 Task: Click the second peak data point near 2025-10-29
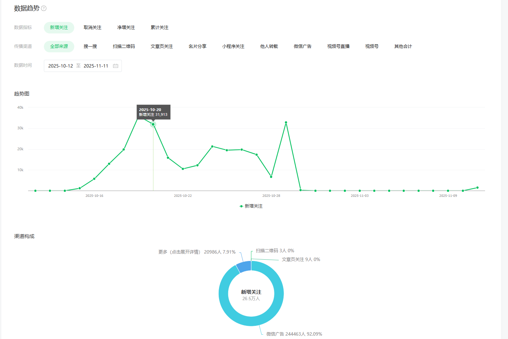pyautogui.click(x=286, y=122)
